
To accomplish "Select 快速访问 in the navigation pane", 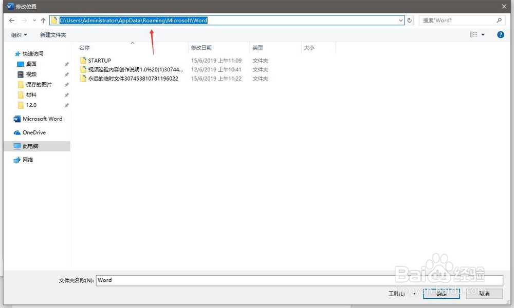I will (33, 54).
